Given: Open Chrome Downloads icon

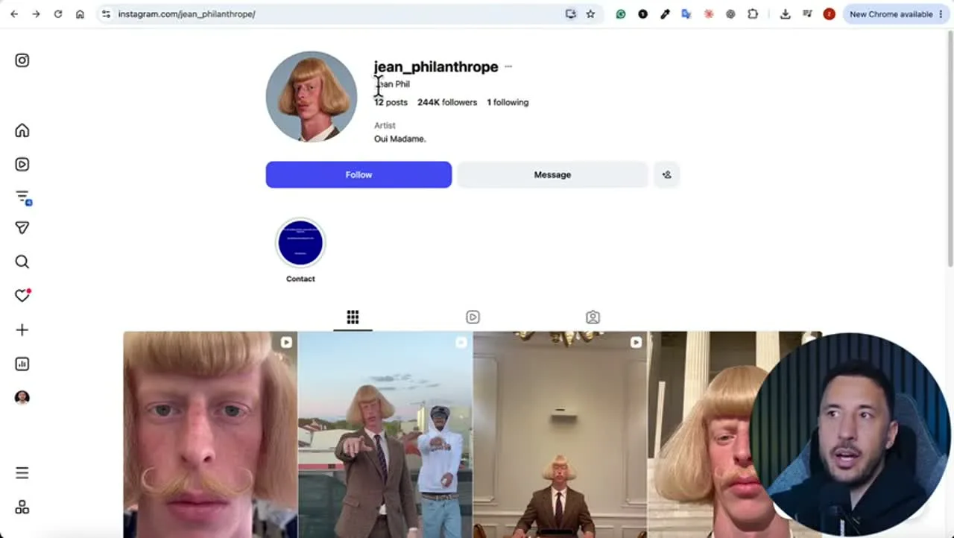Looking at the screenshot, I should coord(785,14).
